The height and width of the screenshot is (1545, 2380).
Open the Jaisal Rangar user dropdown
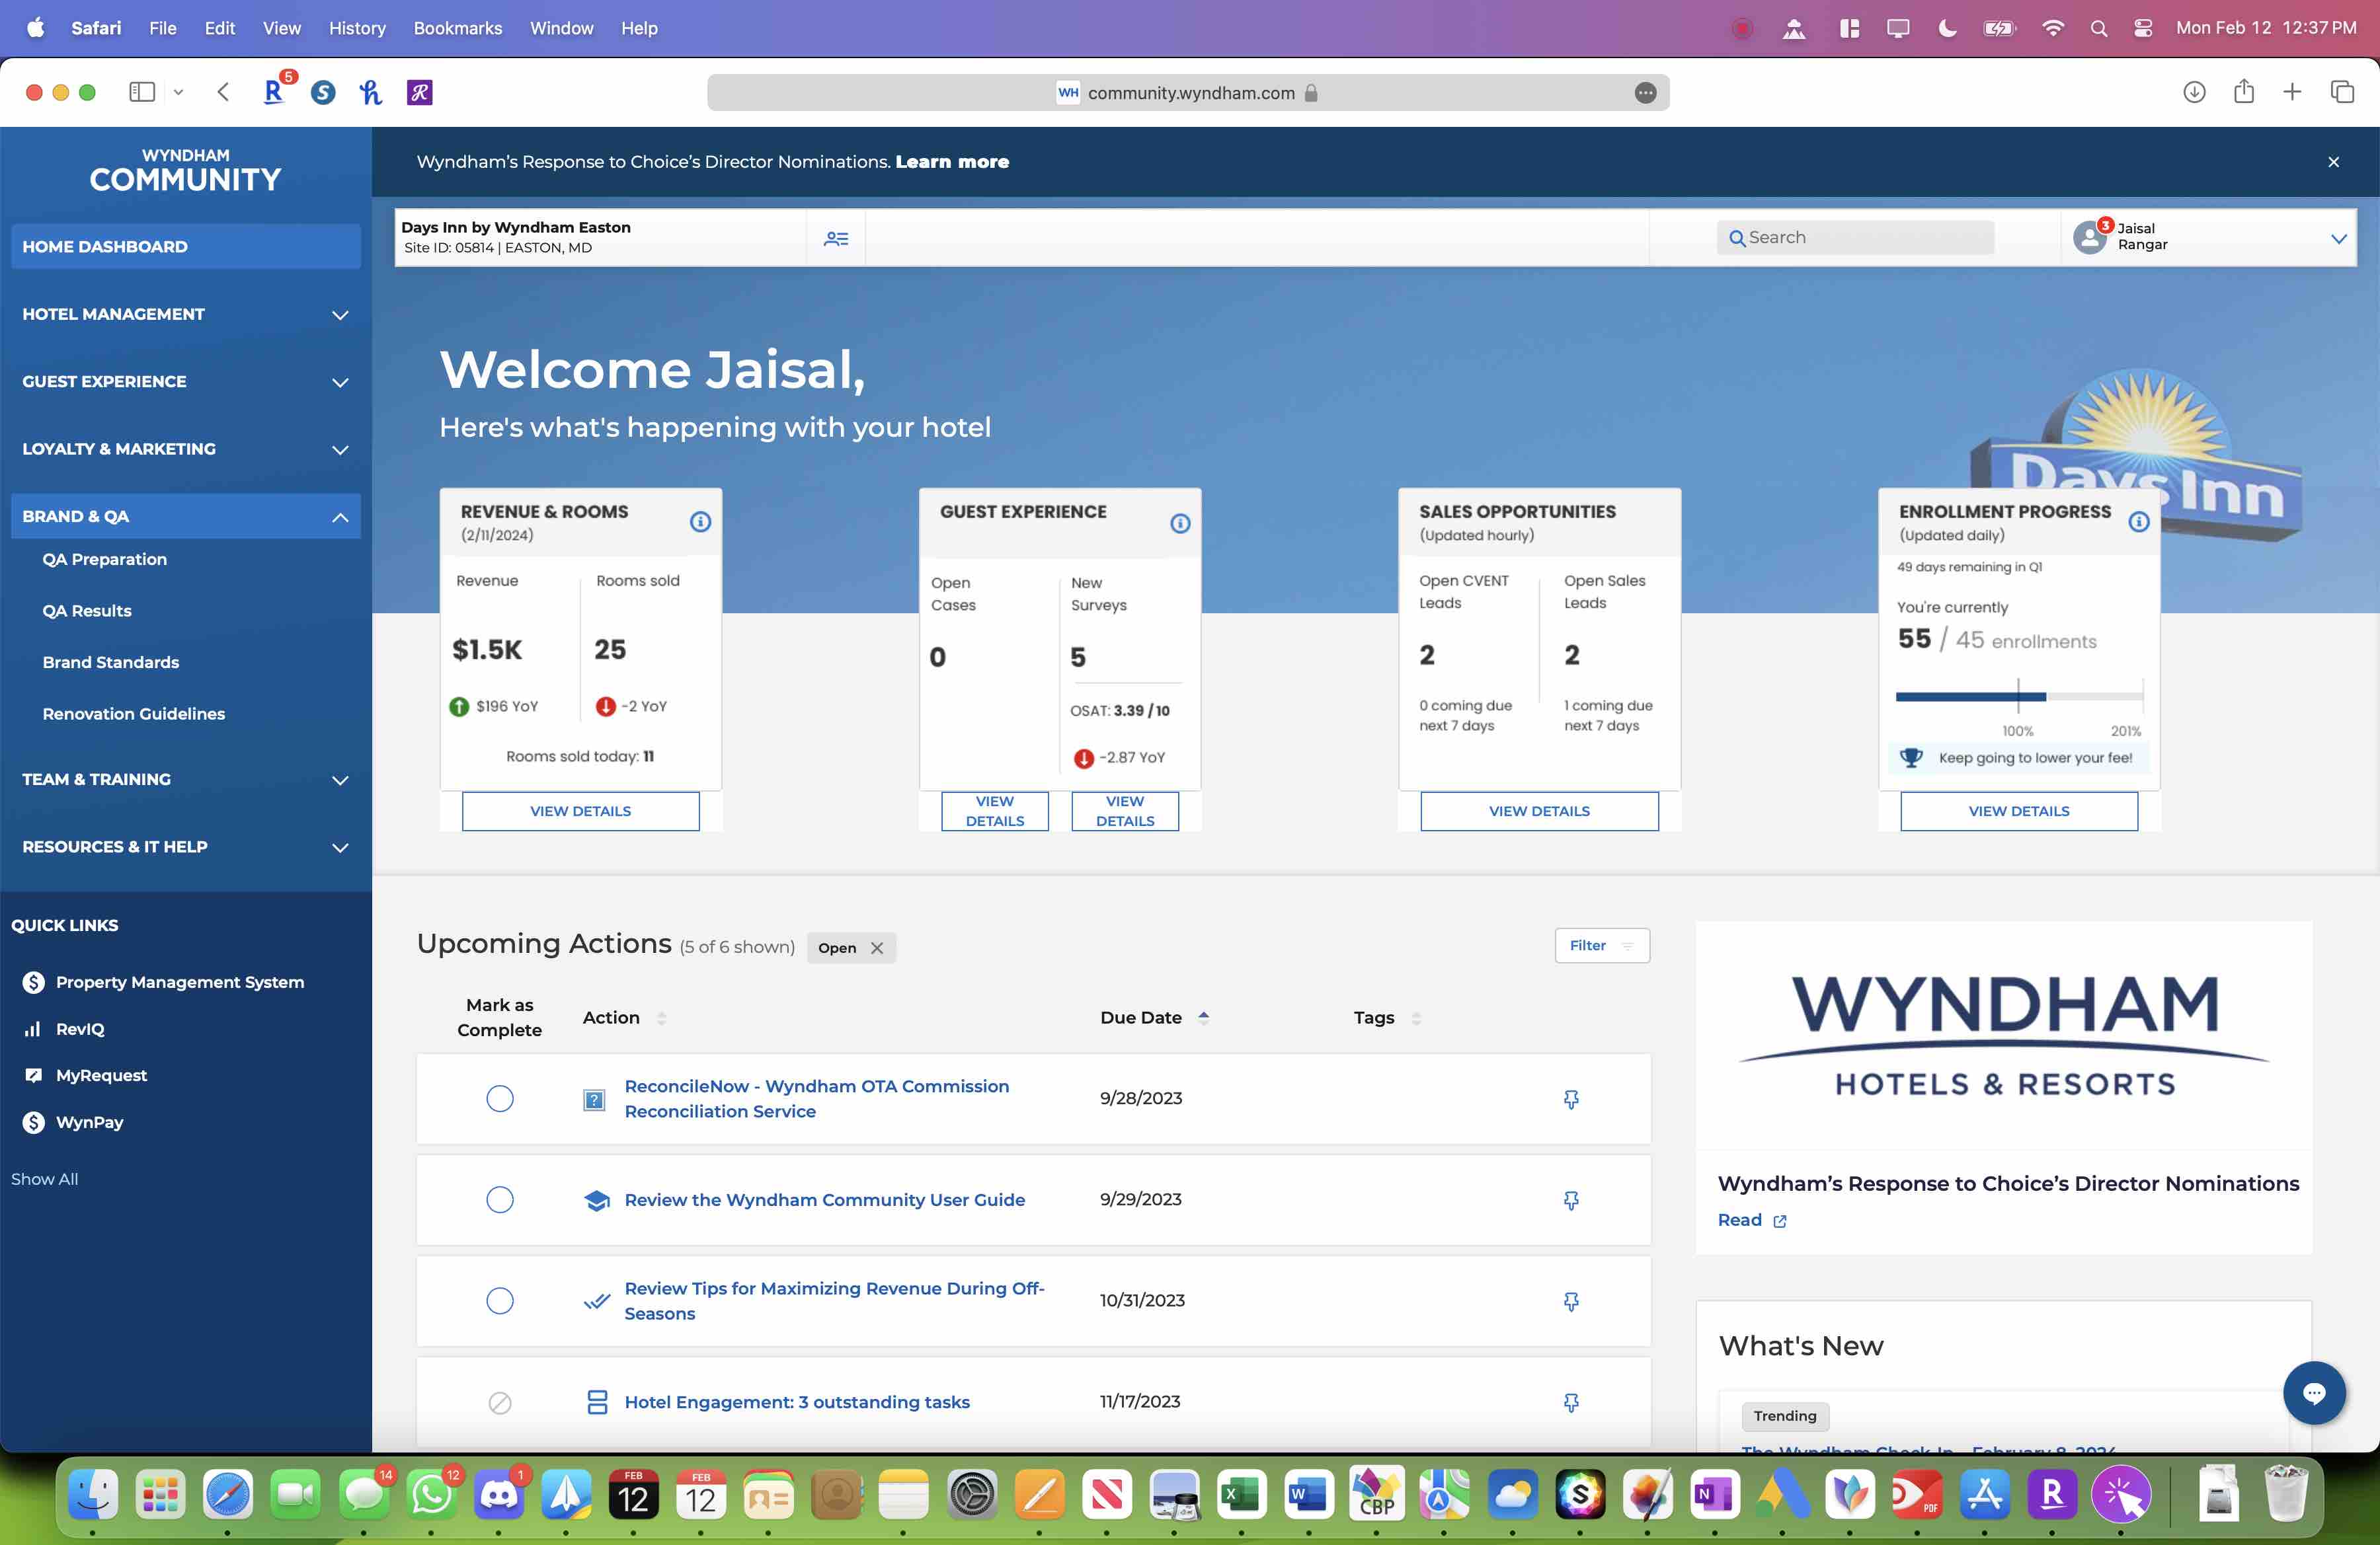tap(2338, 238)
